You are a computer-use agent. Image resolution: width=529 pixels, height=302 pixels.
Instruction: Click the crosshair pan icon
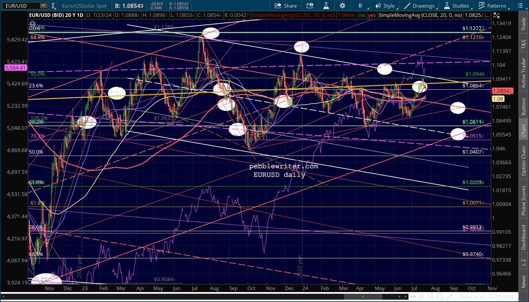point(422,297)
